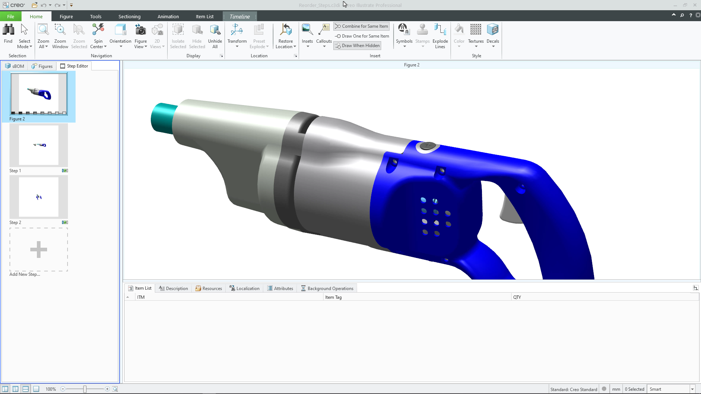Click the Unhide All icon
701x394 pixels.
click(x=215, y=30)
